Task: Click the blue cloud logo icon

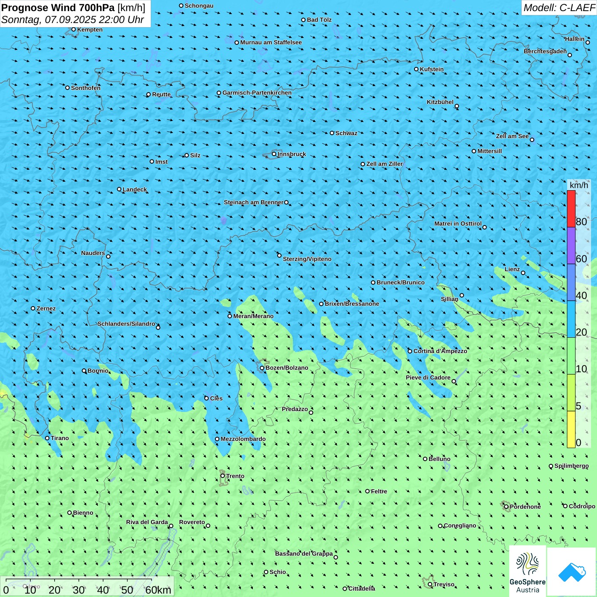Action: (x=572, y=572)
